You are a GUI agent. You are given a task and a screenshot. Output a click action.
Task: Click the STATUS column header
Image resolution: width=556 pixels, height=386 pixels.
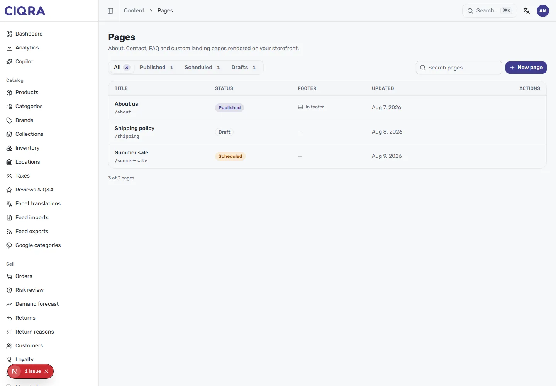pyautogui.click(x=224, y=88)
